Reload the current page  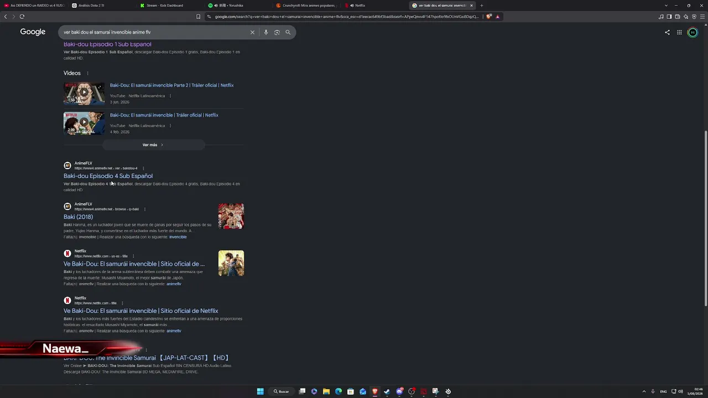22,17
